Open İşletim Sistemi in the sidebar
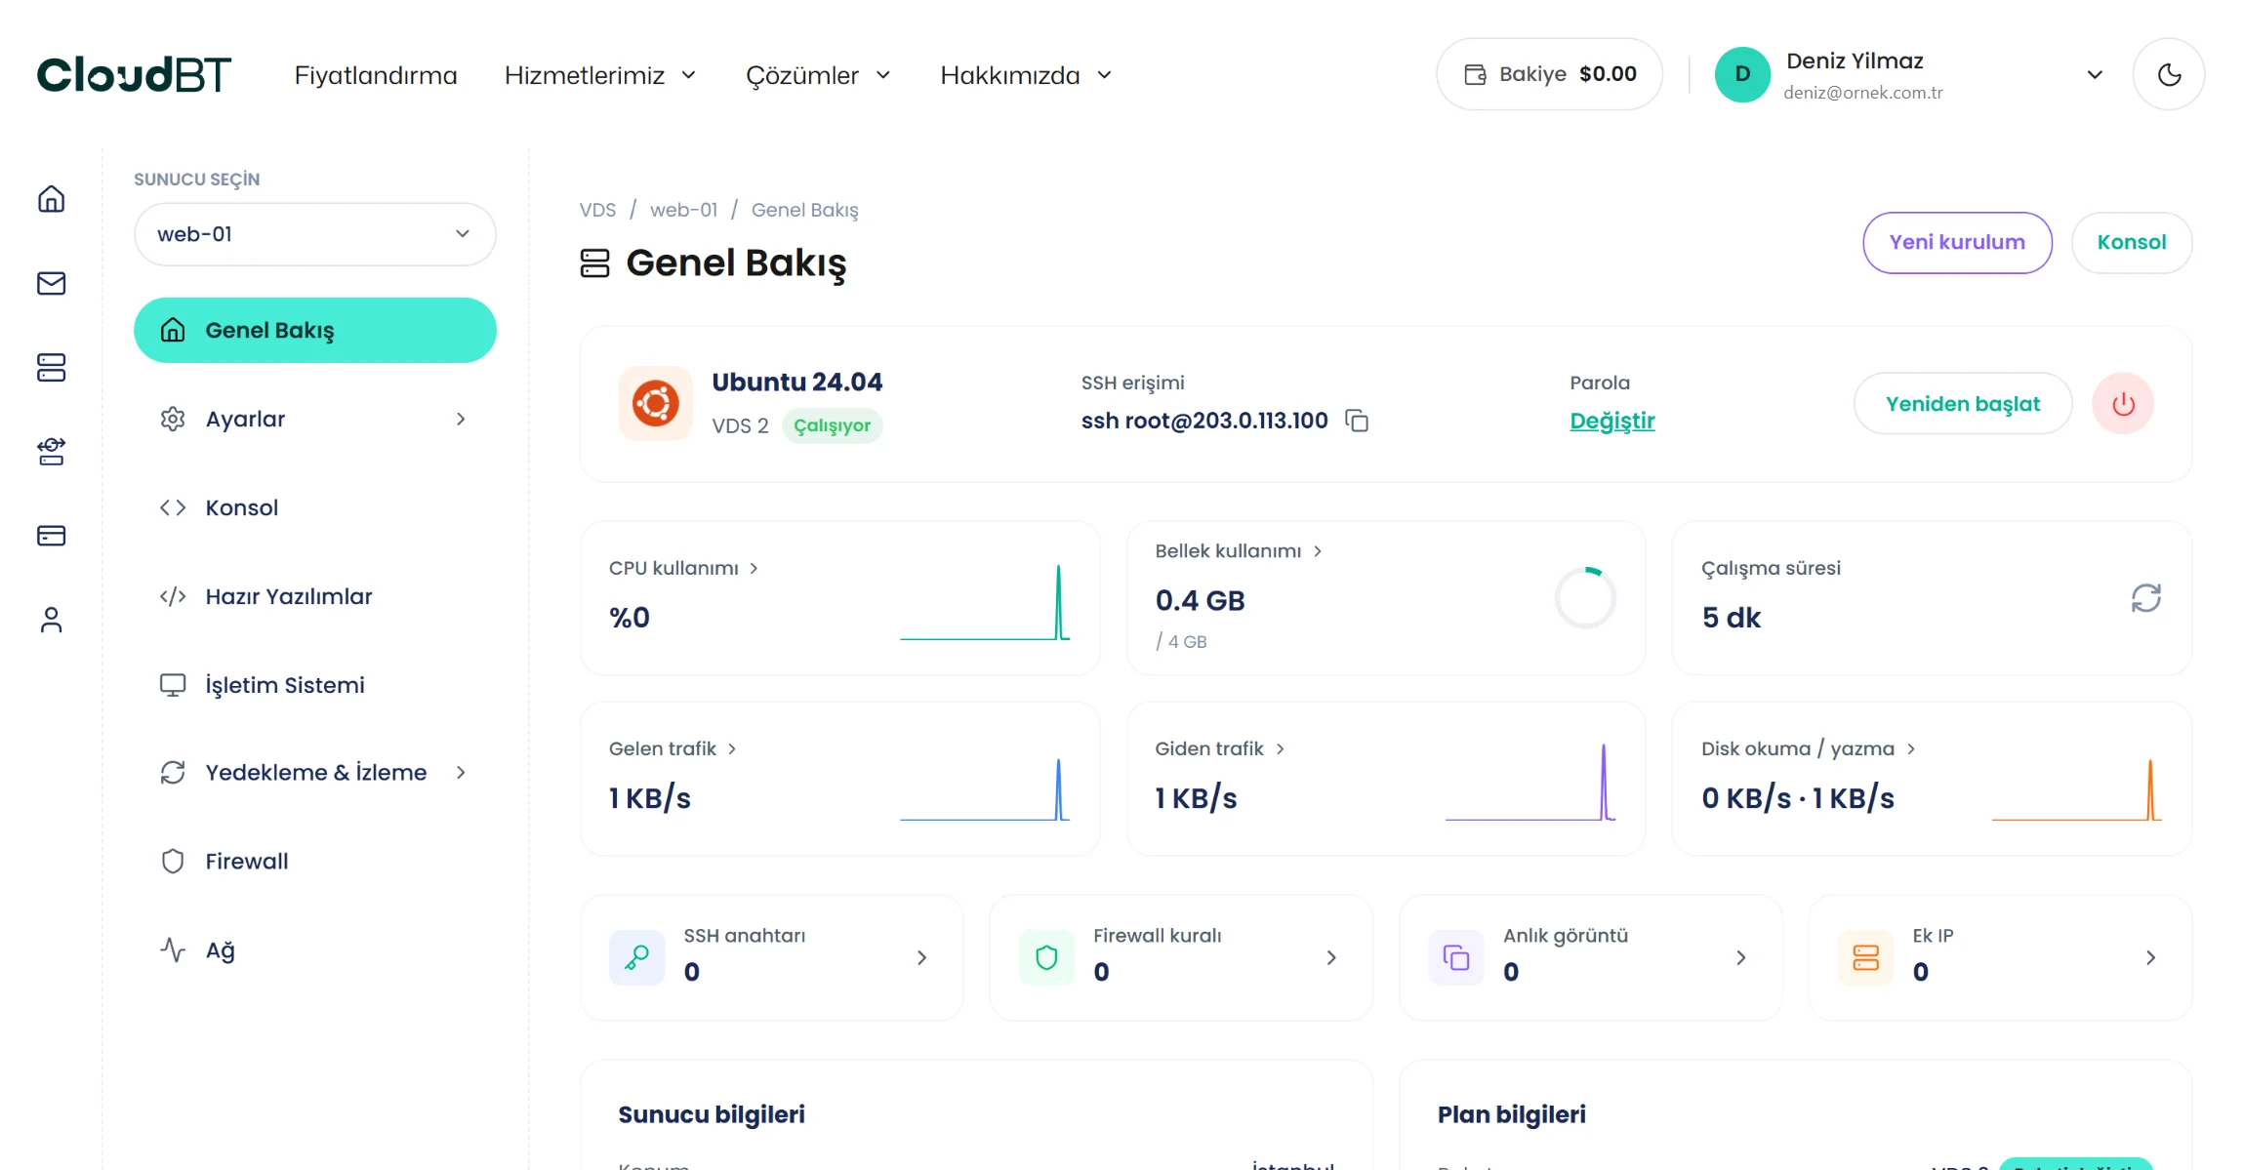Image resolution: width=2243 pixels, height=1170 pixels. [315, 685]
